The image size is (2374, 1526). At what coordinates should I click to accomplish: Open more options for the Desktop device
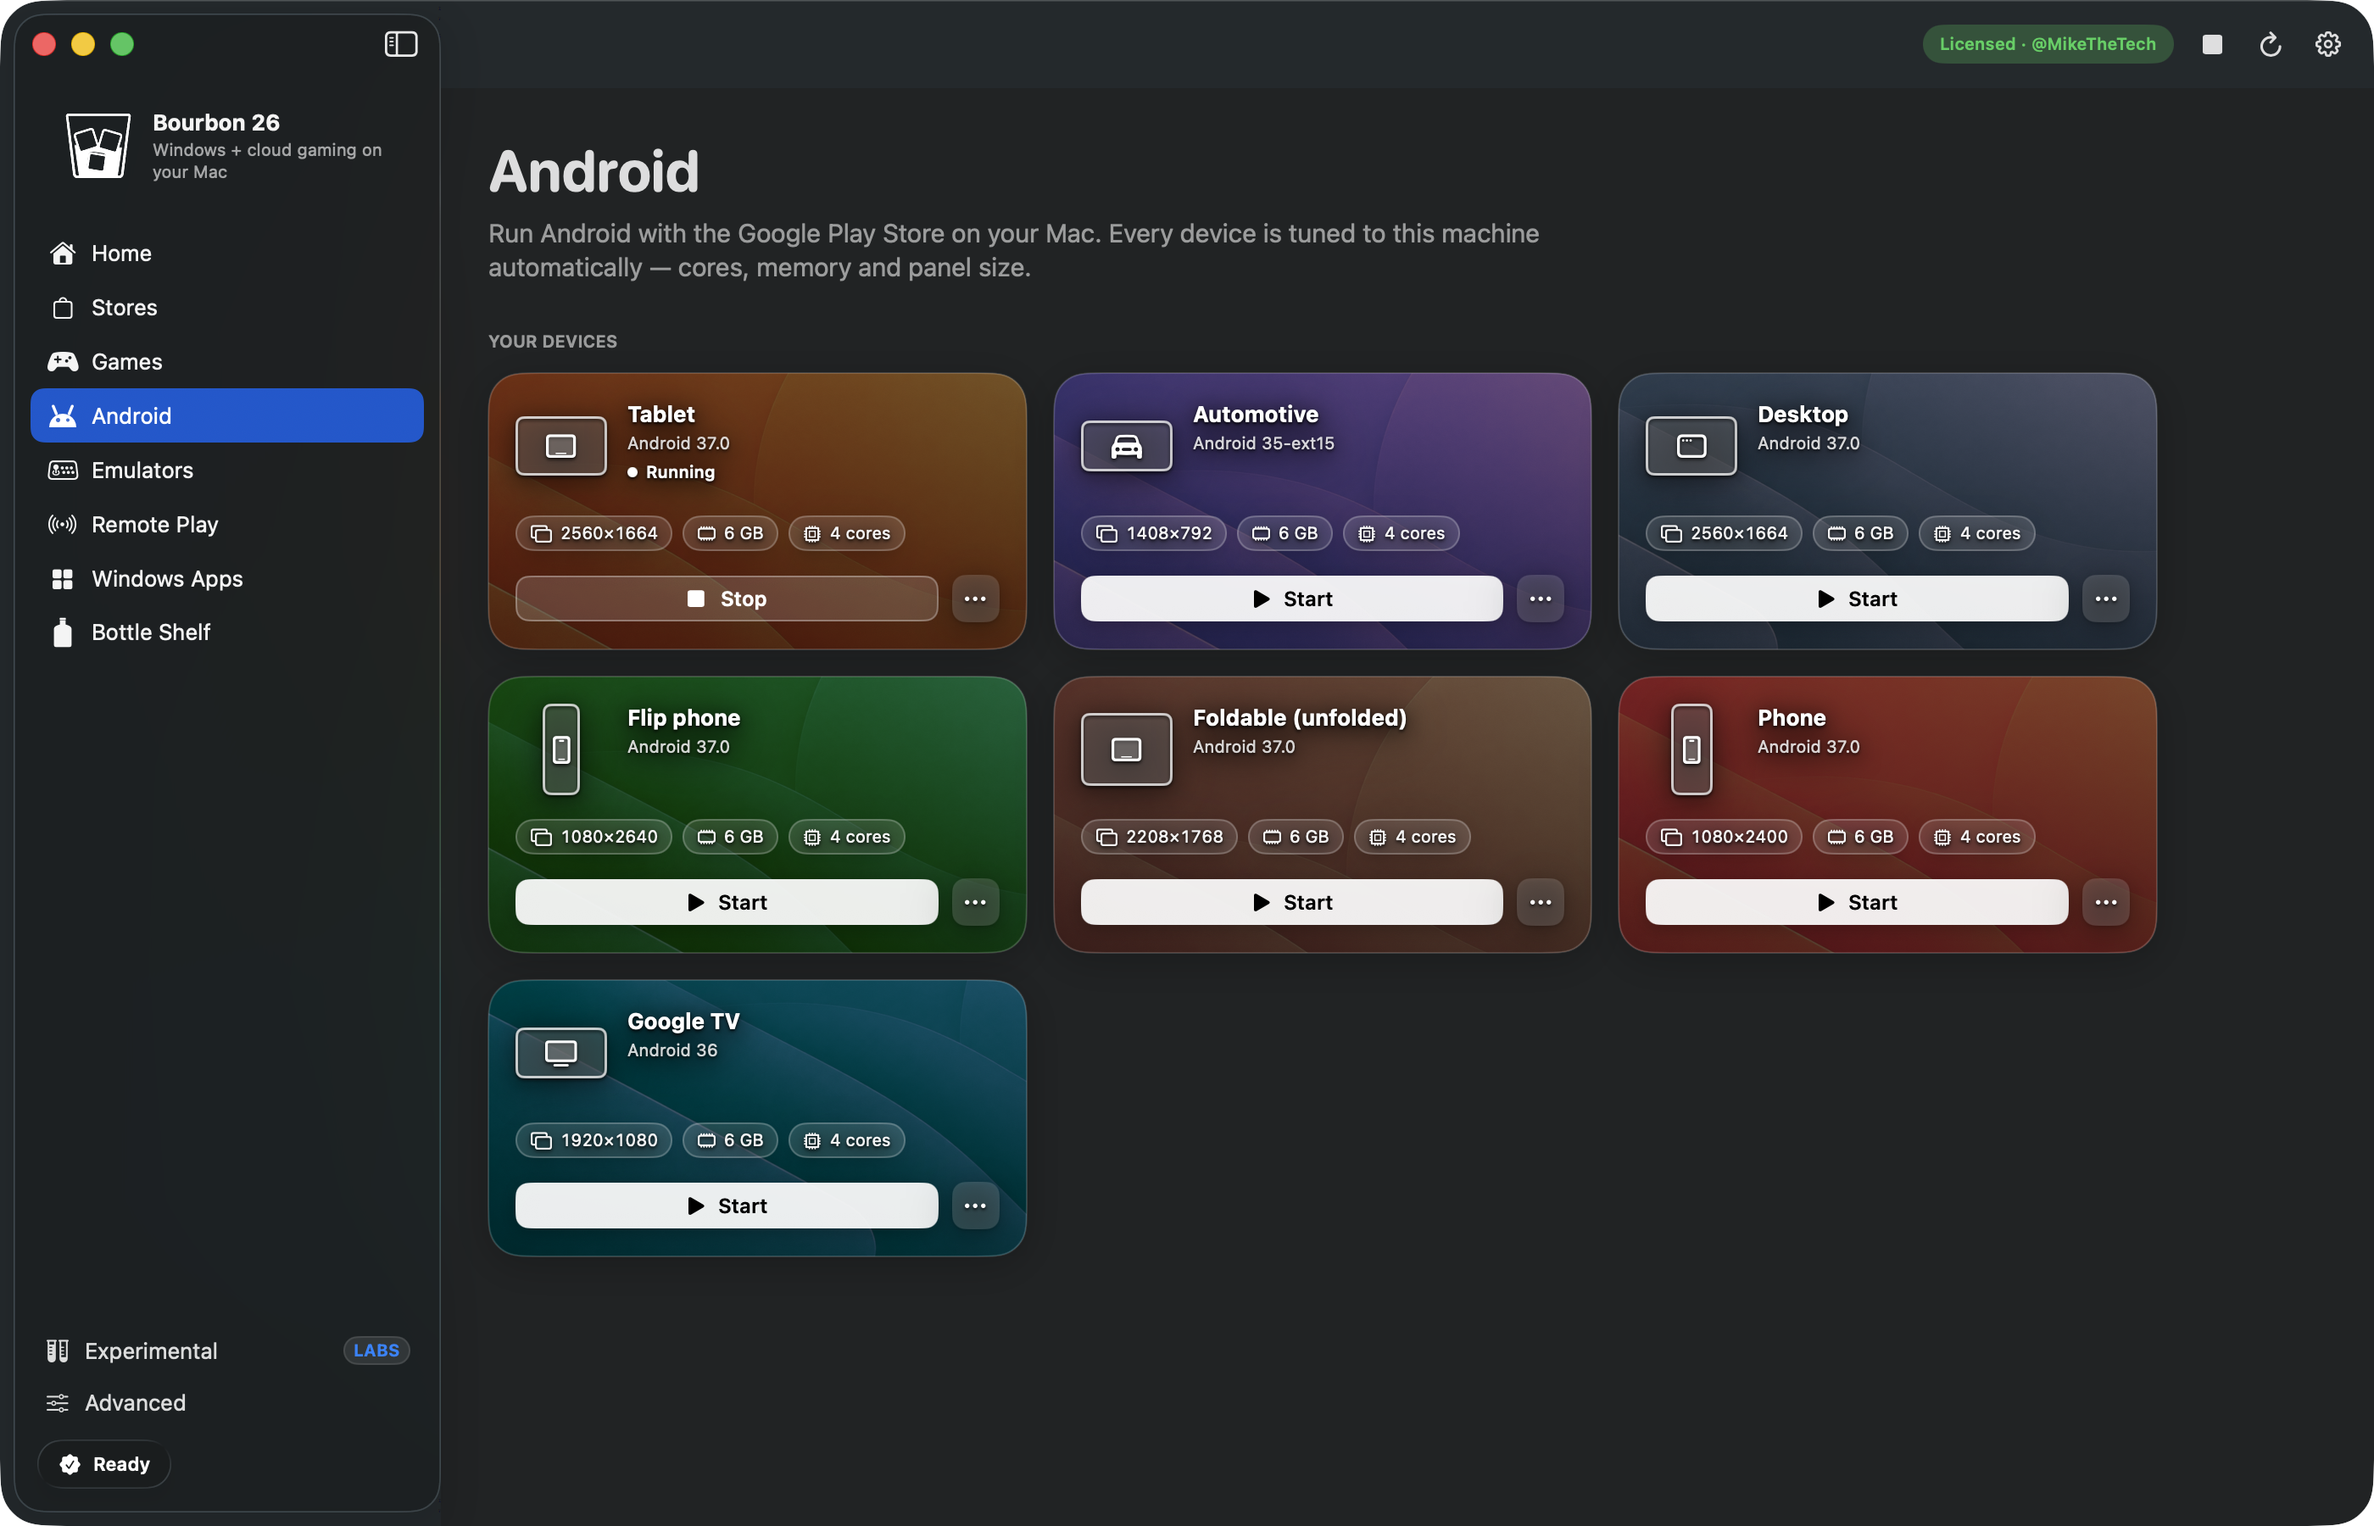point(2105,599)
